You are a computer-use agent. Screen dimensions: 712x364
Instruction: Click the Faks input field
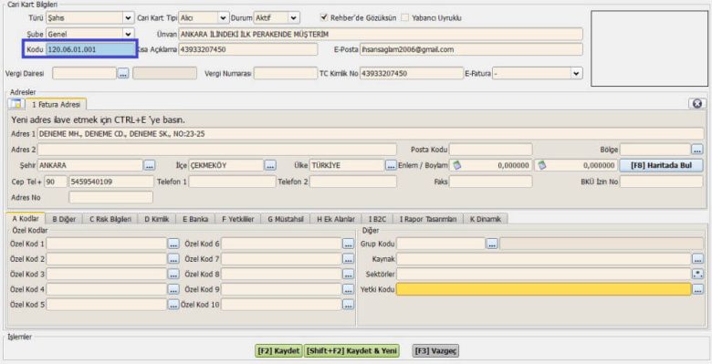coord(490,182)
